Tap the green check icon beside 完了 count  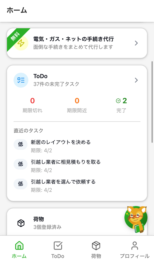point(118,101)
